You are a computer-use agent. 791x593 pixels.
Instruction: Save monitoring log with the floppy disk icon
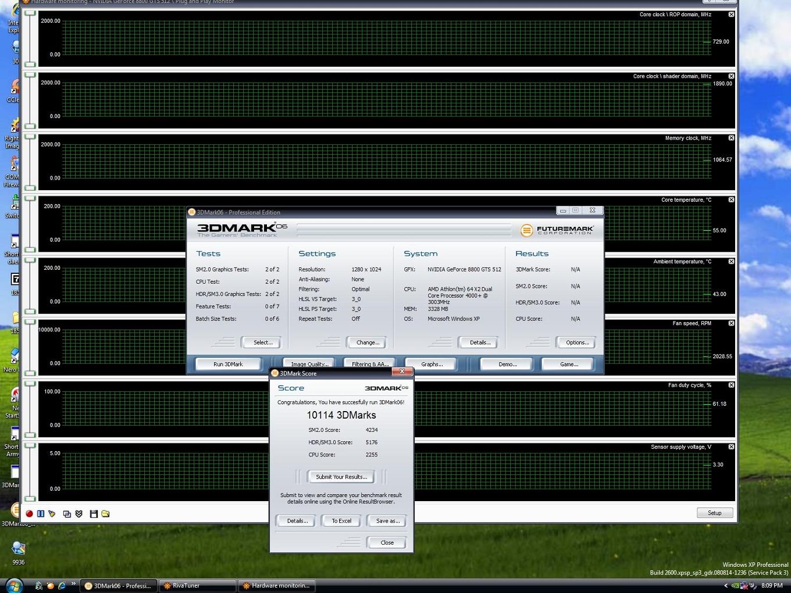(93, 513)
